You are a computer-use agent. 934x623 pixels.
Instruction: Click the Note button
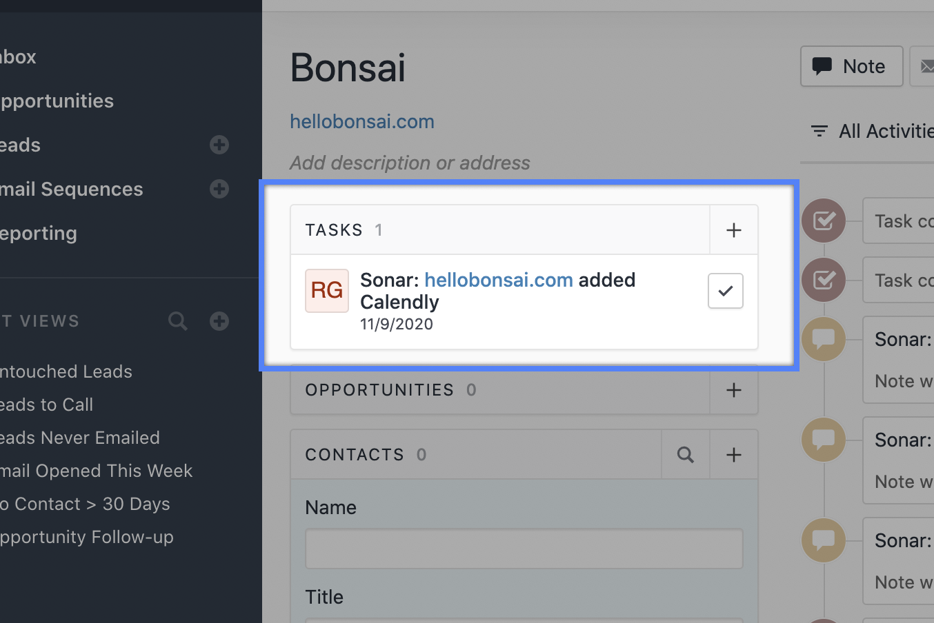tap(852, 66)
